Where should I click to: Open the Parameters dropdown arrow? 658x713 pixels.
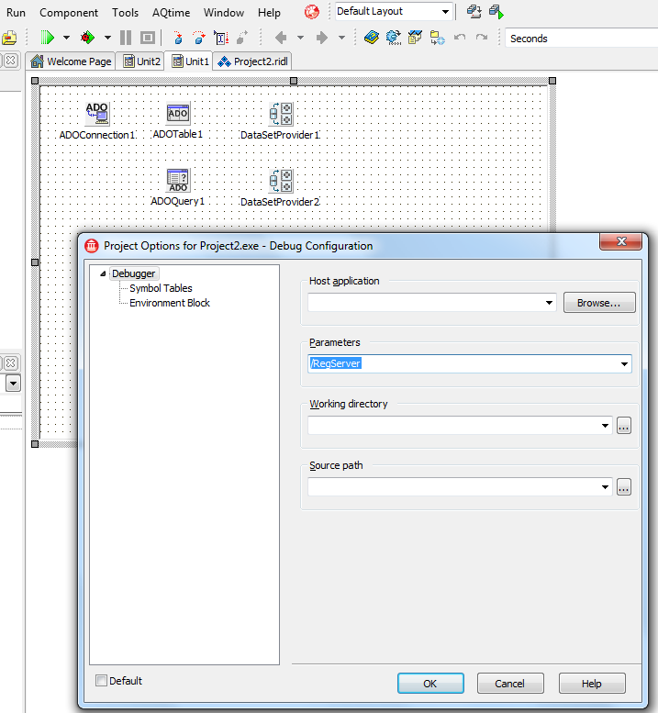tap(624, 363)
